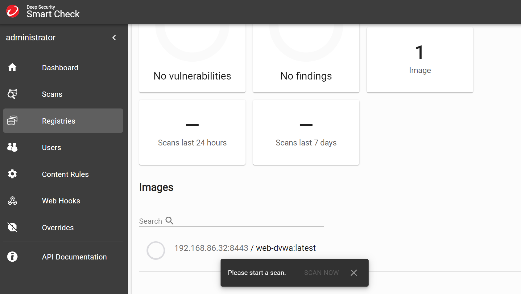Image resolution: width=521 pixels, height=294 pixels.
Task: Click the Registries database stack icon
Action: point(12,120)
